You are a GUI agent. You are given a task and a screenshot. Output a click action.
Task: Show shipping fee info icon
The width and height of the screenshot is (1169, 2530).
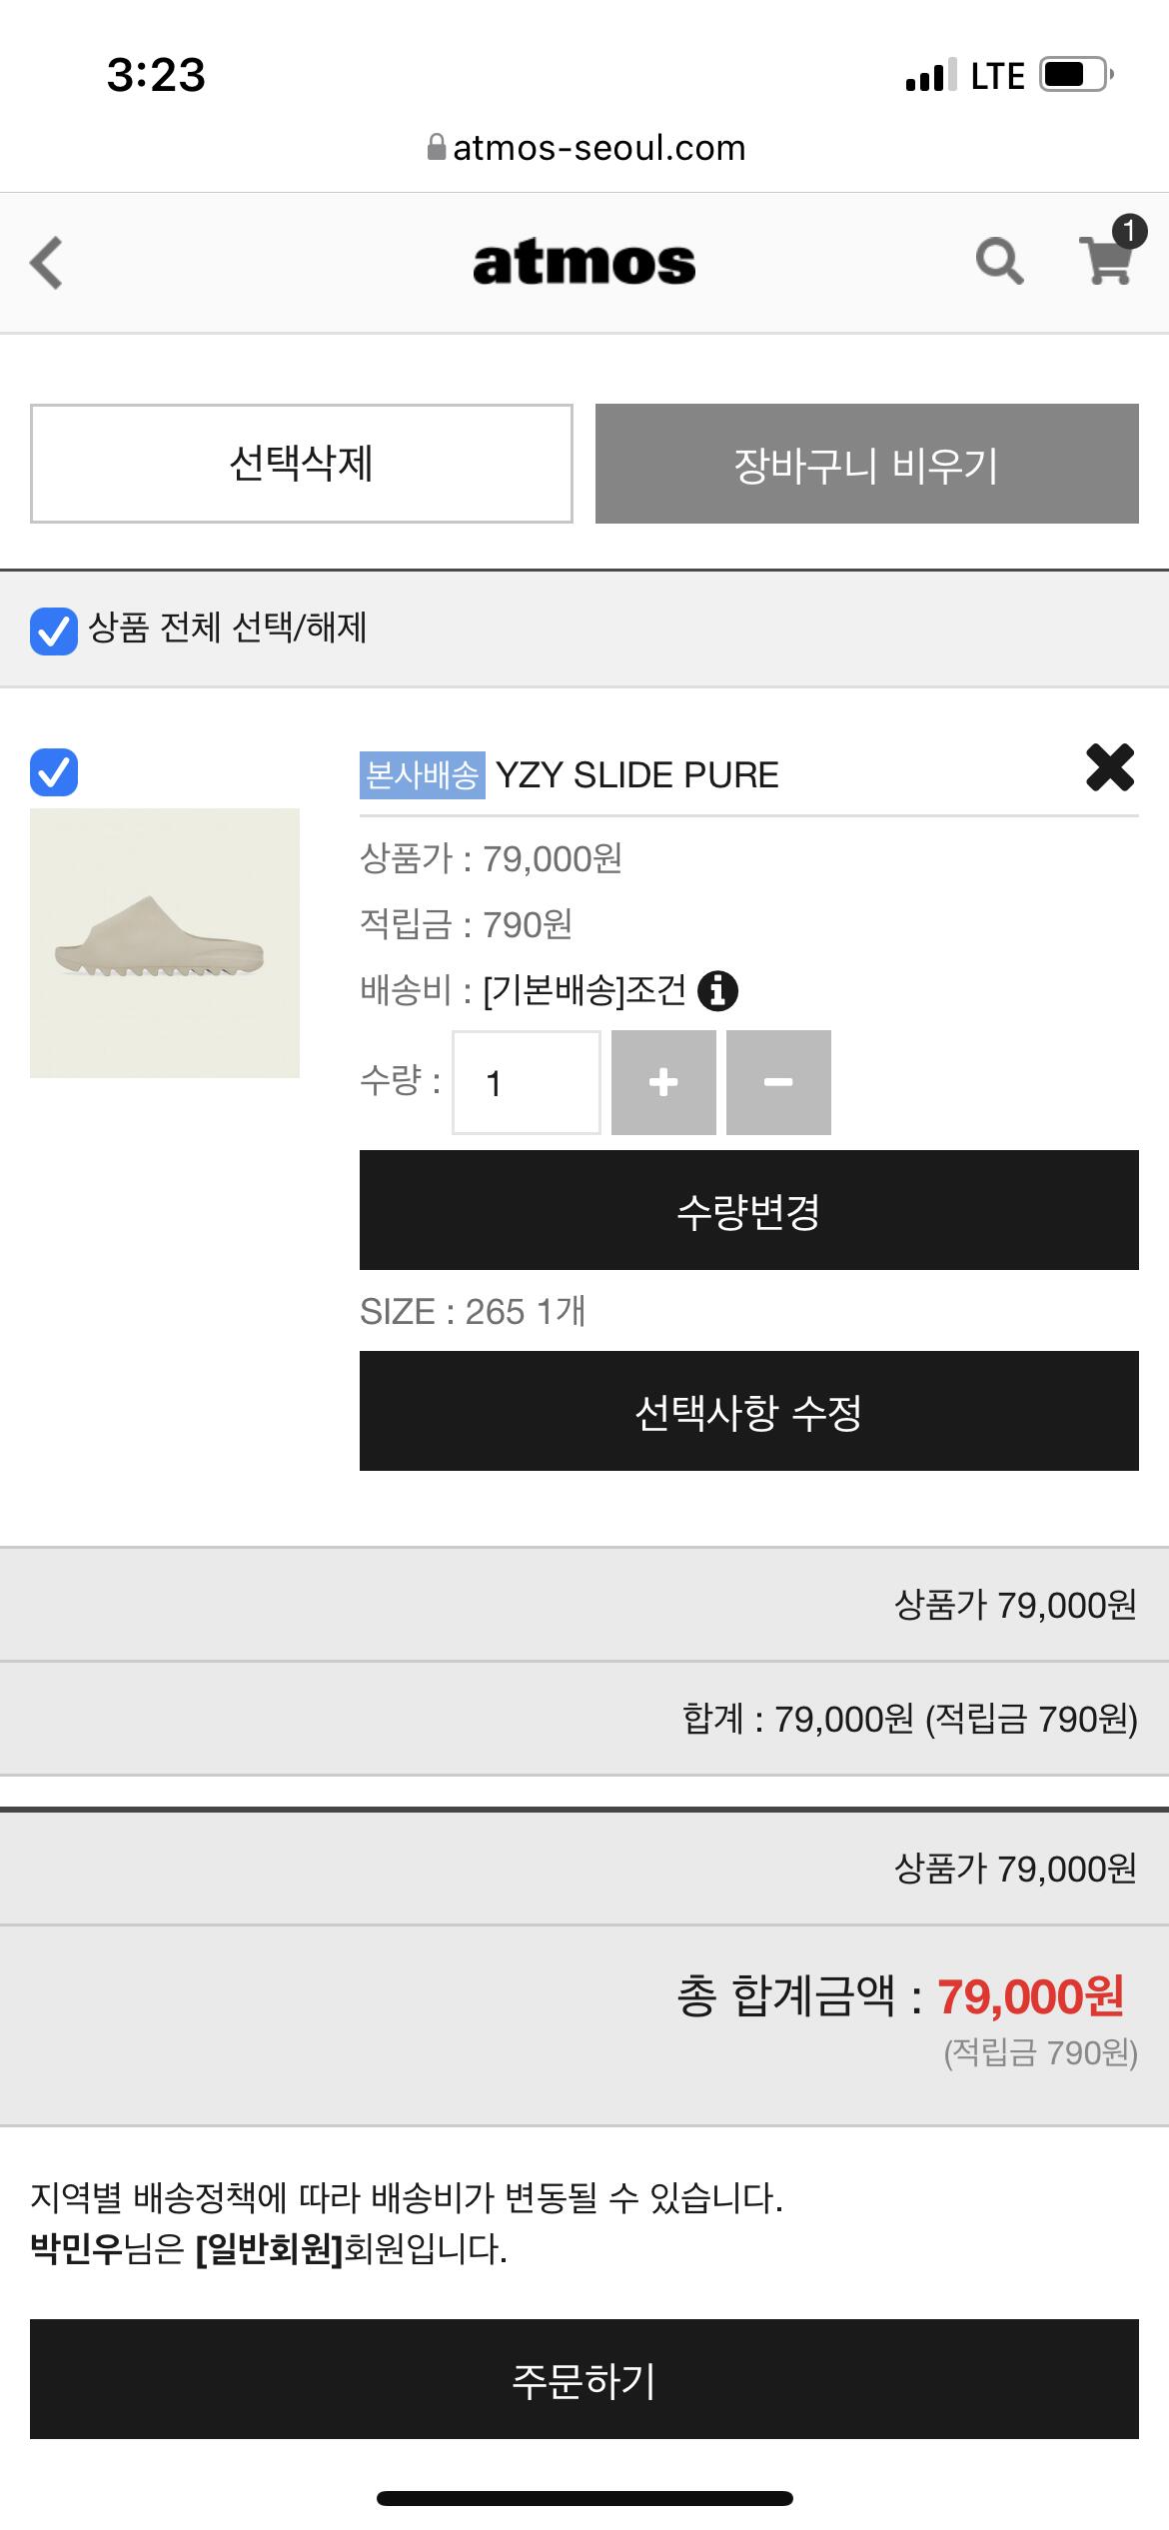coord(717,990)
